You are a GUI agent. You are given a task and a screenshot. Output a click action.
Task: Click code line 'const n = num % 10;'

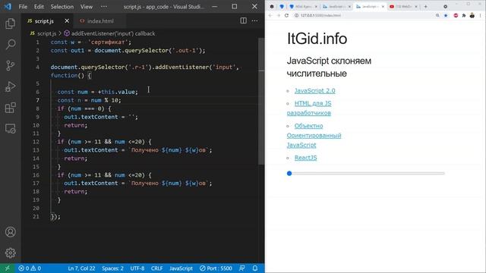(x=90, y=100)
